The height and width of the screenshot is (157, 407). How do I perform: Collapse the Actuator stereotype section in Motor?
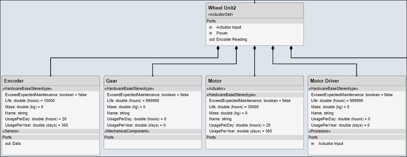pyautogui.click(x=216, y=88)
